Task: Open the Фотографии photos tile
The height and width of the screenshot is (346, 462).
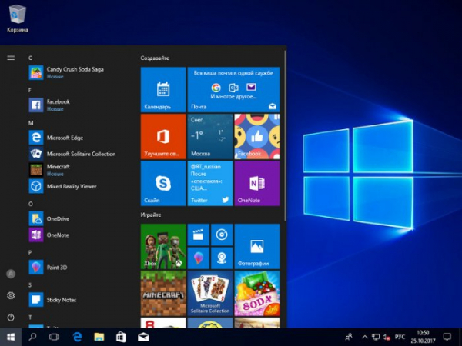Action: [257, 247]
